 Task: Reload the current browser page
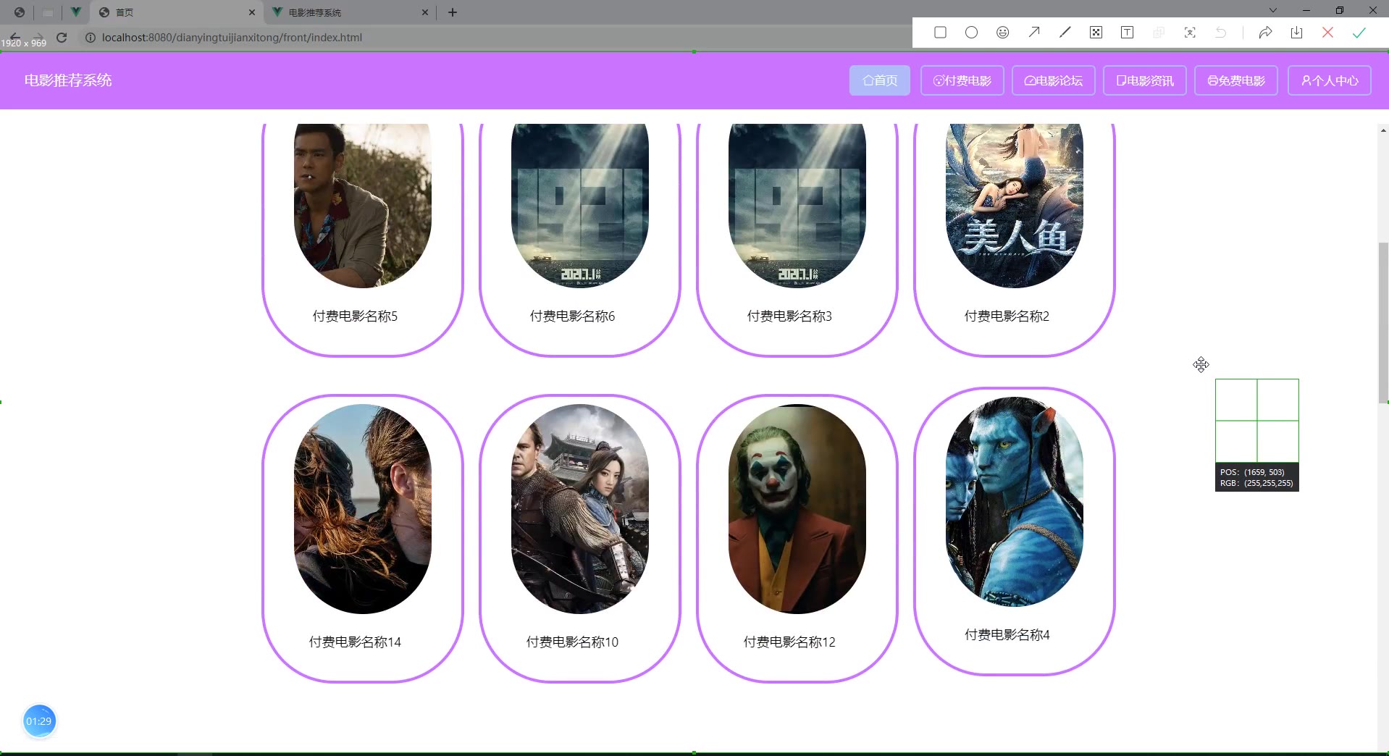point(62,38)
